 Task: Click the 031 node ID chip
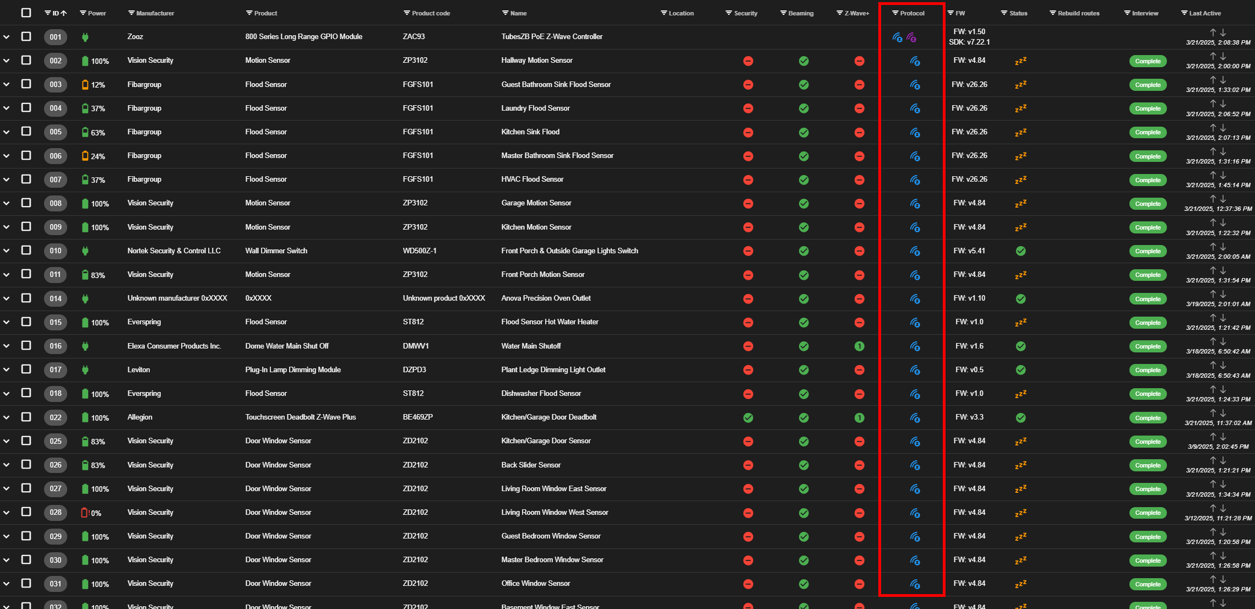click(x=56, y=584)
